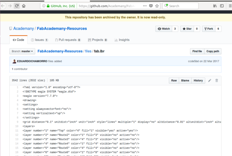The height and width of the screenshot is (156, 232).
Task: Open the files folder breadcrumb
Action: click(88, 51)
